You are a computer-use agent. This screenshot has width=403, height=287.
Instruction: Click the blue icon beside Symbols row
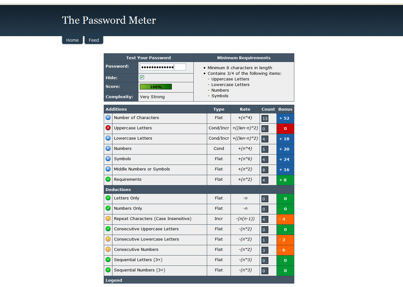pyautogui.click(x=108, y=159)
